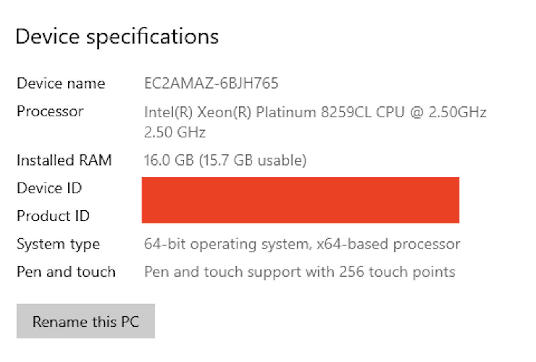The height and width of the screenshot is (362, 536).
Task: Click the 2.50 GHz second-line processor text
Action: coord(175,132)
